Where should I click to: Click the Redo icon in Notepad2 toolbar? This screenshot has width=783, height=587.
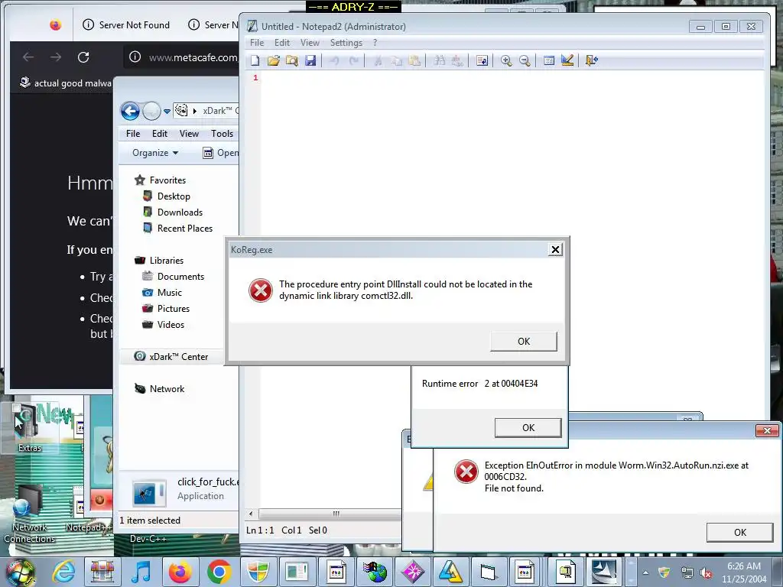[353, 60]
